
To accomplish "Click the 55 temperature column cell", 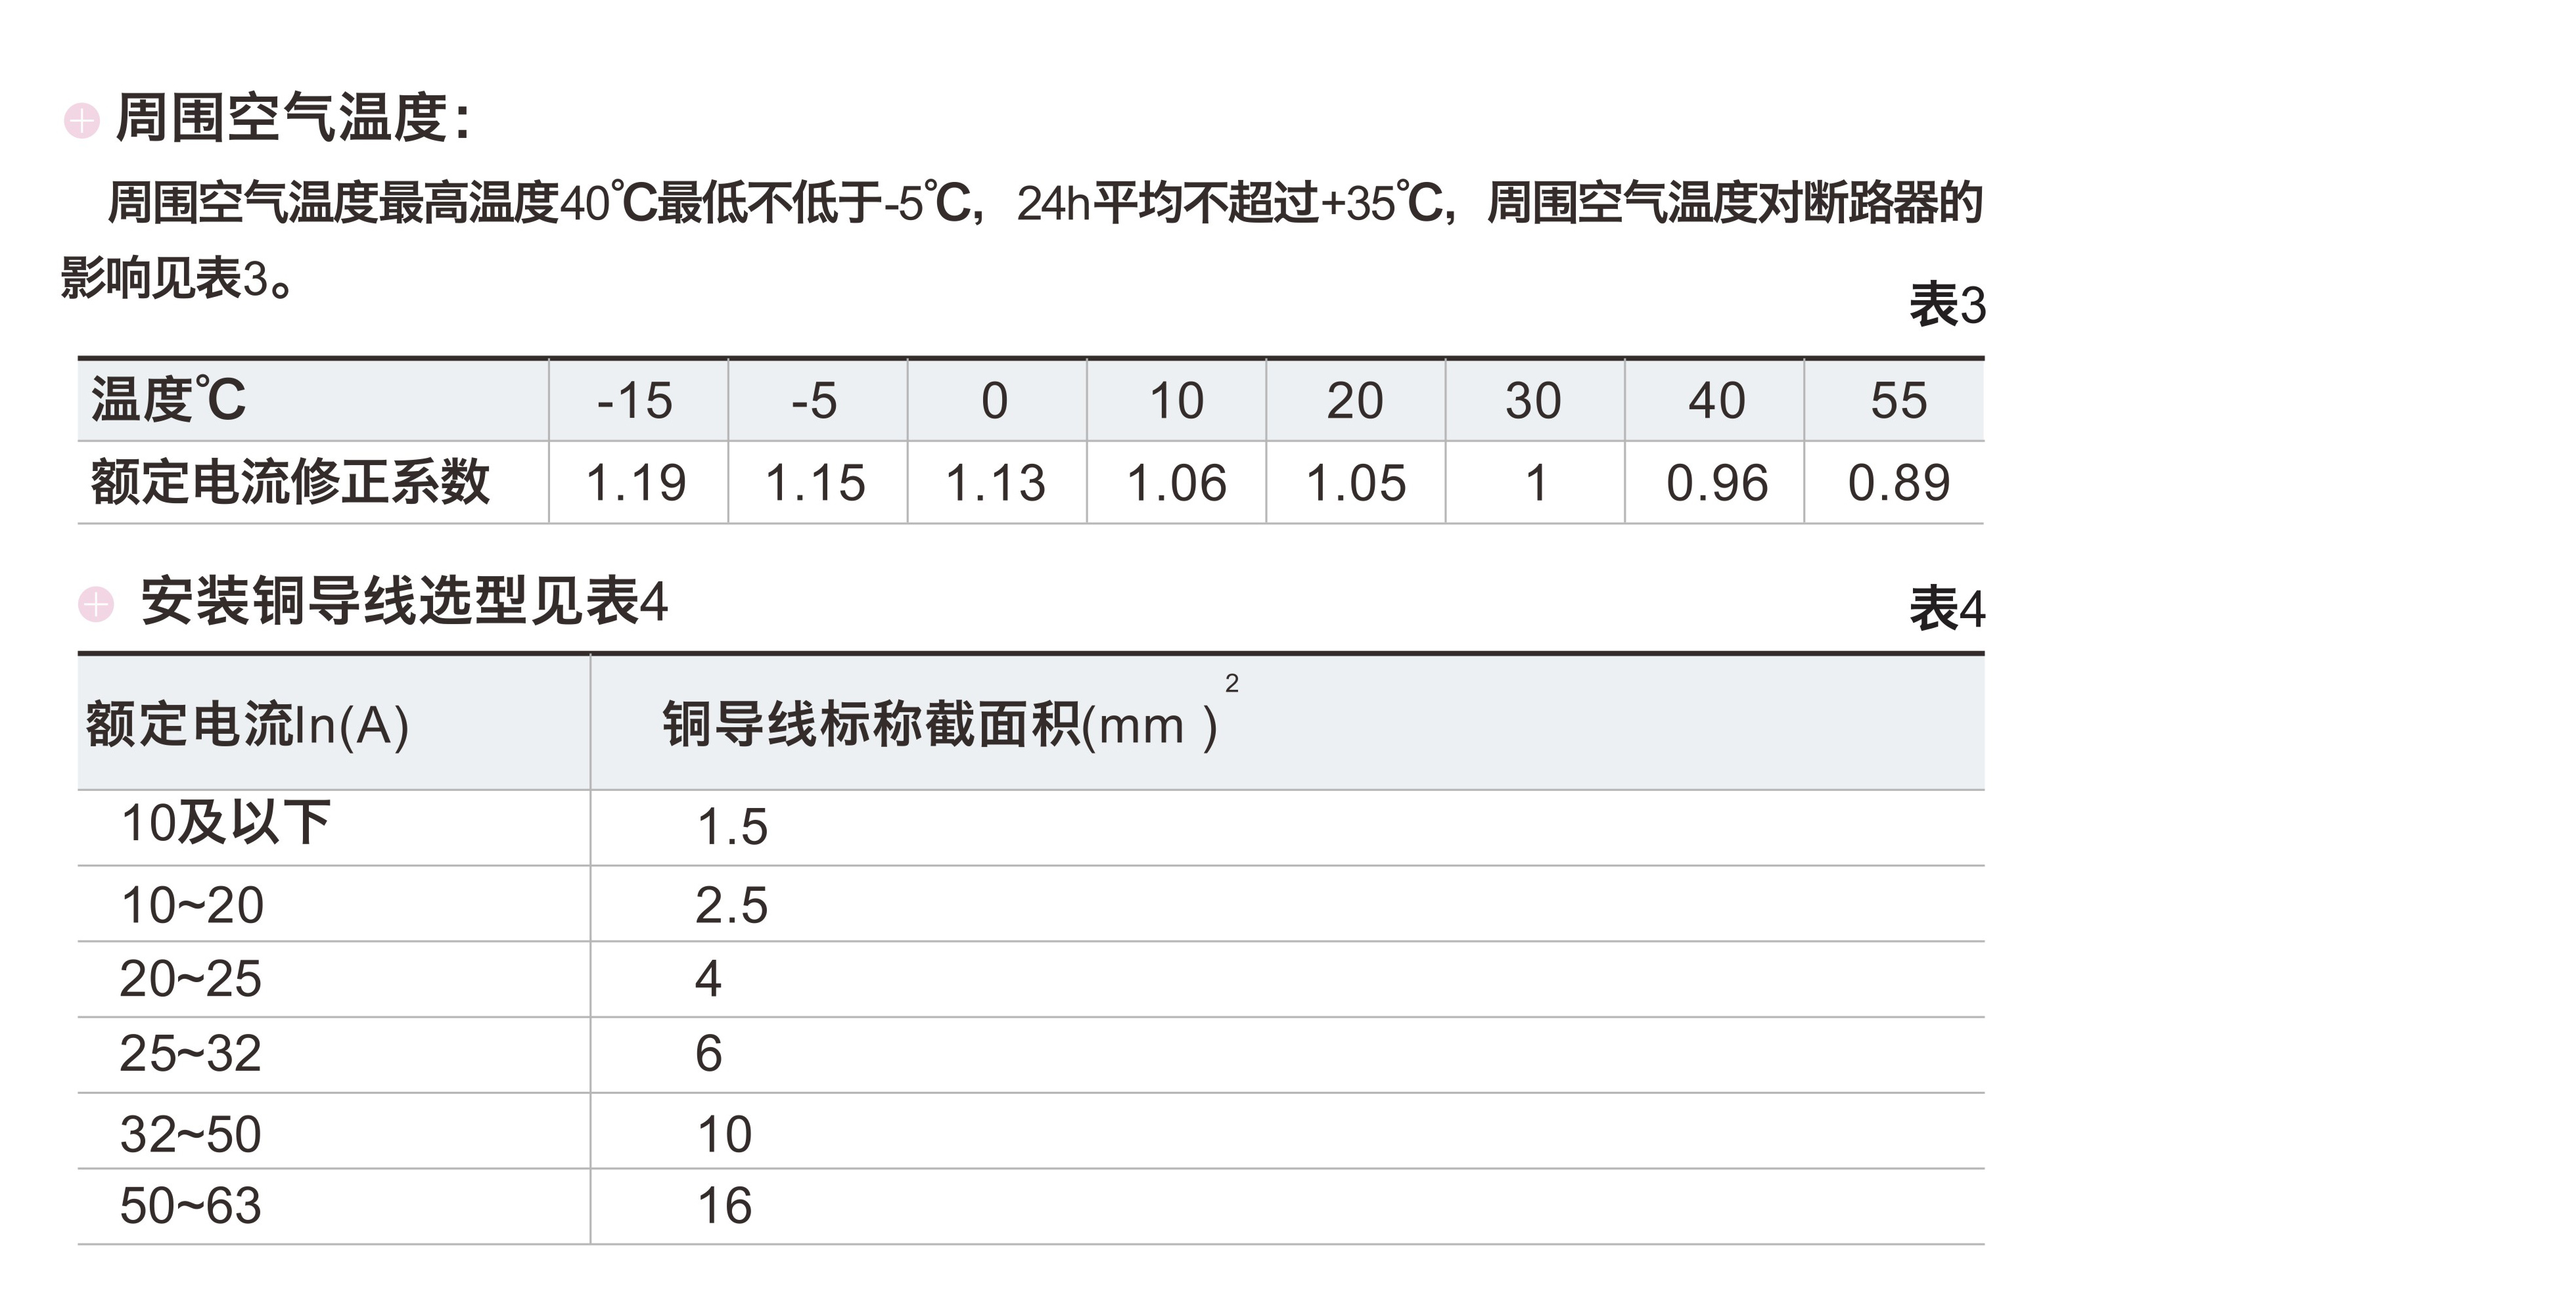I will point(1898,401).
